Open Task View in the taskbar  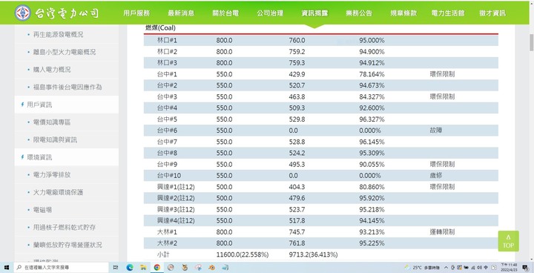[x=116, y=268]
